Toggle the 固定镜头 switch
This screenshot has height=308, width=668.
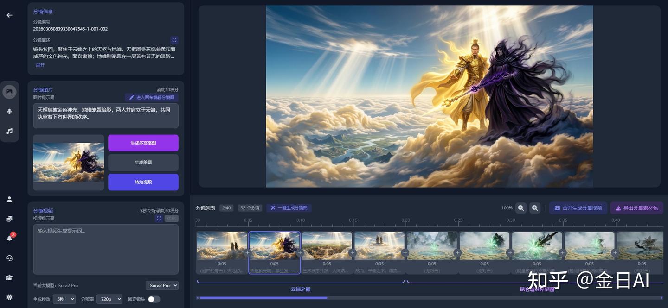point(154,299)
